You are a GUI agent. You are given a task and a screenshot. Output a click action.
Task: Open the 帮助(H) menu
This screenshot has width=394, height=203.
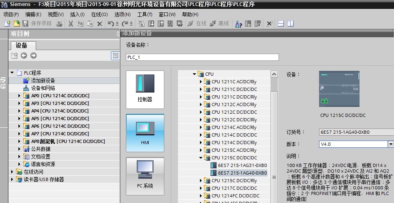190,14
